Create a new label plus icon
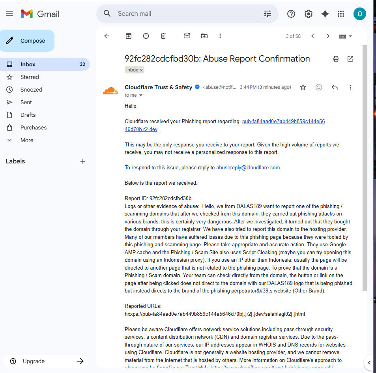 coord(83,161)
